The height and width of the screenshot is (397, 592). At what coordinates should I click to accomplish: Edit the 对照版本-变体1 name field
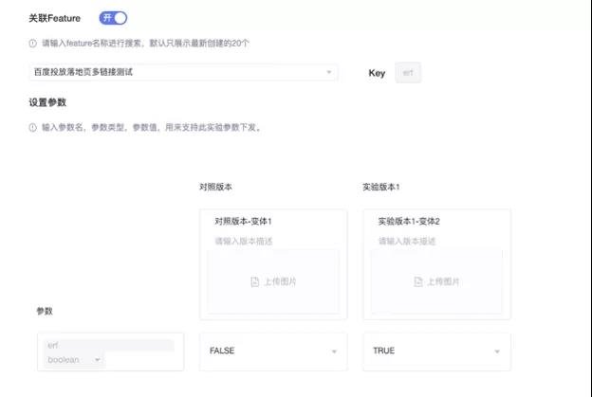243,222
